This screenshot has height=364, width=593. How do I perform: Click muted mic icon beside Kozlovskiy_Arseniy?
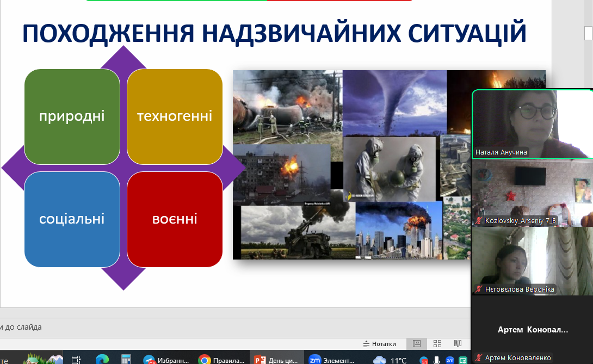point(479,220)
